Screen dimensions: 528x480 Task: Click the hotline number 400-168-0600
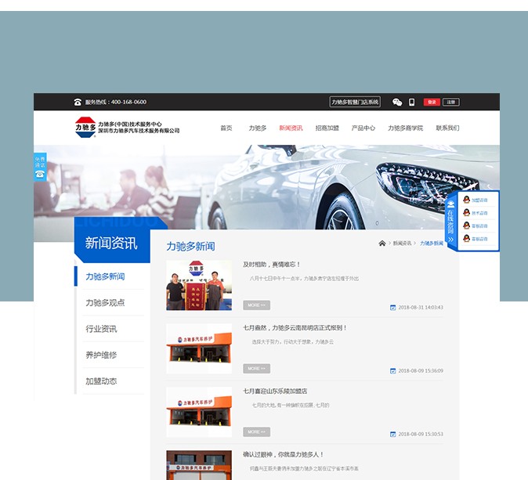pos(128,102)
